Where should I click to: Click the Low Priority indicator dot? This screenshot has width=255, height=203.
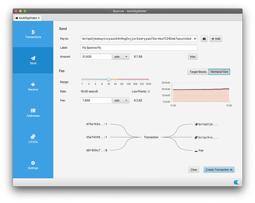click(x=149, y=91)
